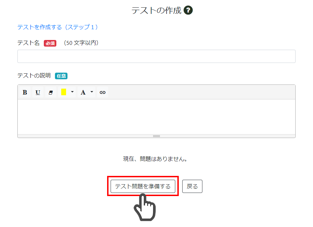Screen dimensions: 313x227
Task: Click the 任意 badge next to テストの説明
Action: 61,76
